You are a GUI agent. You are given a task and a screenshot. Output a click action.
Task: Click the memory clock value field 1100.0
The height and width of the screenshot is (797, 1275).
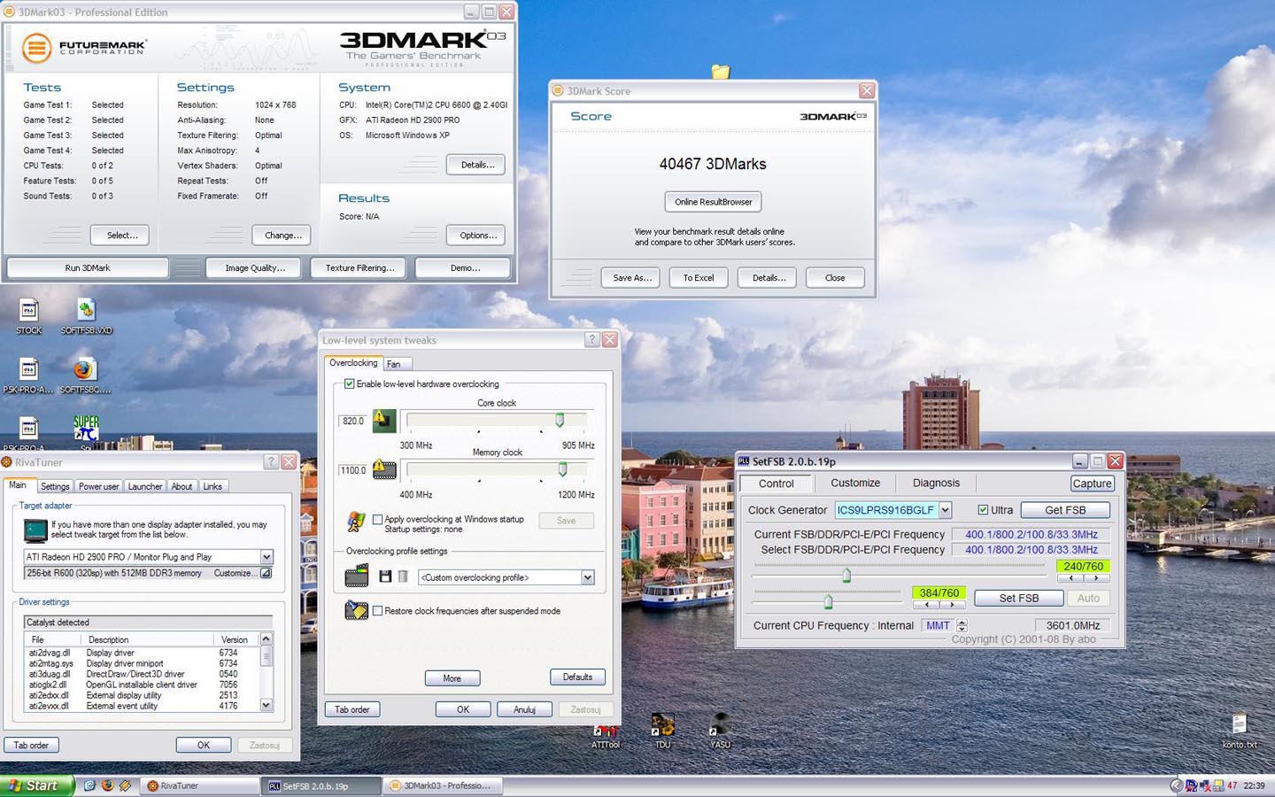[x=352, y=470]
